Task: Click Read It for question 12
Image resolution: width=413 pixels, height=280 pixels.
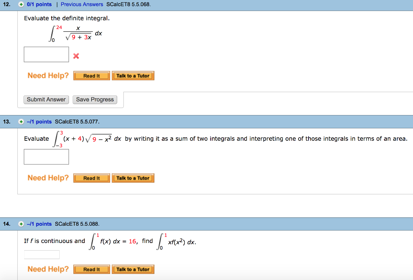Action: [x=92, y=76]
